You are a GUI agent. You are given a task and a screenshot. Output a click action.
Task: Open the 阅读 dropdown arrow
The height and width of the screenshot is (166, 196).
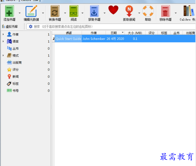[x=82, y=13]
